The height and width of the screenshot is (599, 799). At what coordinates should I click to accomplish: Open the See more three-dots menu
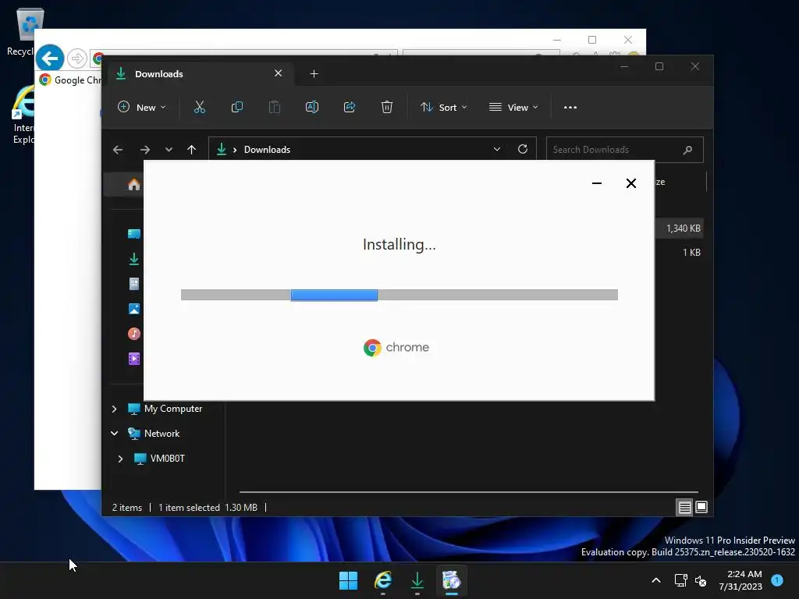[570, 108]
